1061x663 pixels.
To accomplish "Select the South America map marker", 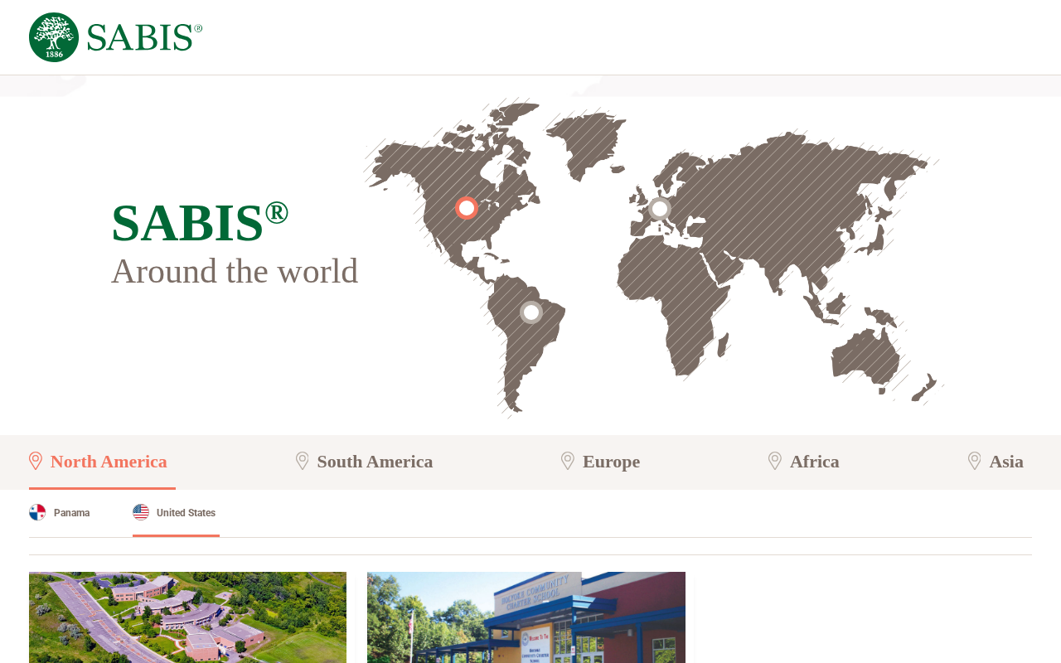I will pyautogui.click(x=531, y=312).
